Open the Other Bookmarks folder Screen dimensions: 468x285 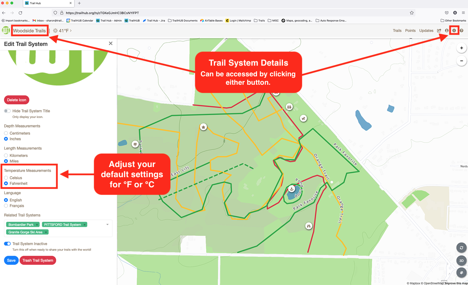pos(453,21)
